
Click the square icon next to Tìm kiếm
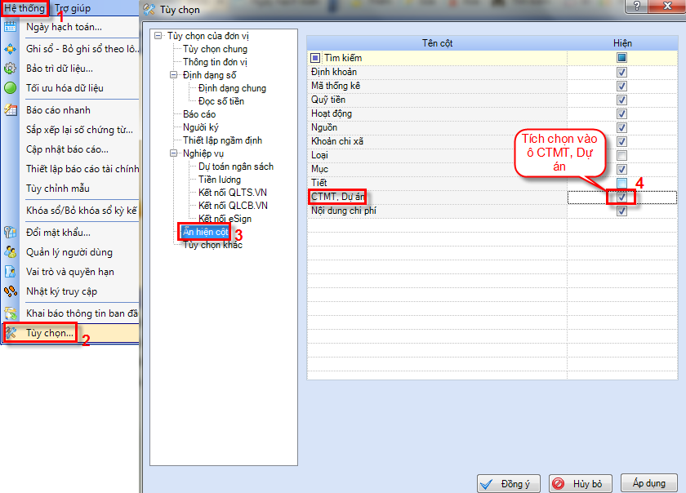click(315, 58)
